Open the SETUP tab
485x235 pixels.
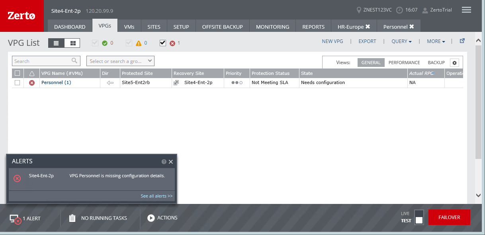click(181, 27)
